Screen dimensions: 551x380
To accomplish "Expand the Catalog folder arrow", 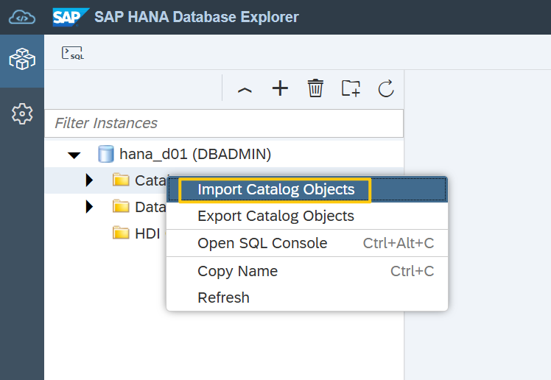I will pyautogui.click(x=89, y=180).
